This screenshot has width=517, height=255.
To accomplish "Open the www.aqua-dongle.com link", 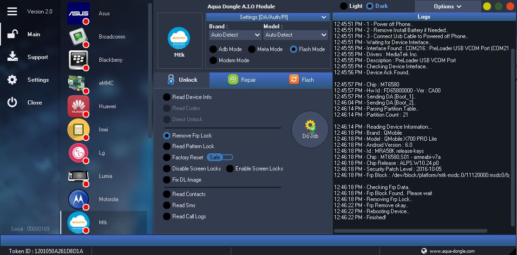I will (x=452, y=251).
